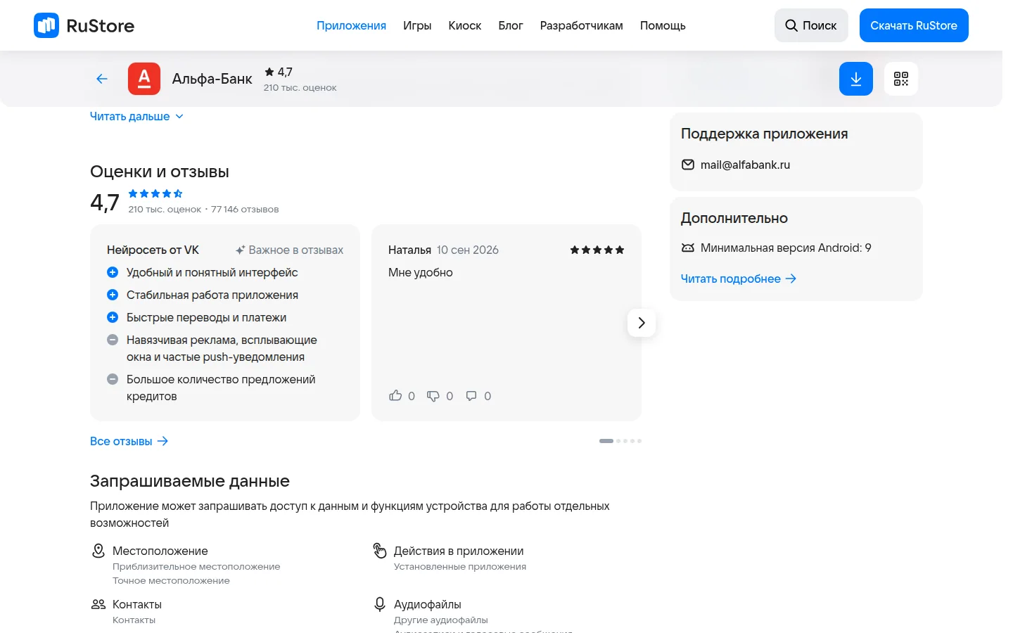Open the Приложения tab
The image size is (1013, 633).
pyautogui.click(x=351, y=25)
